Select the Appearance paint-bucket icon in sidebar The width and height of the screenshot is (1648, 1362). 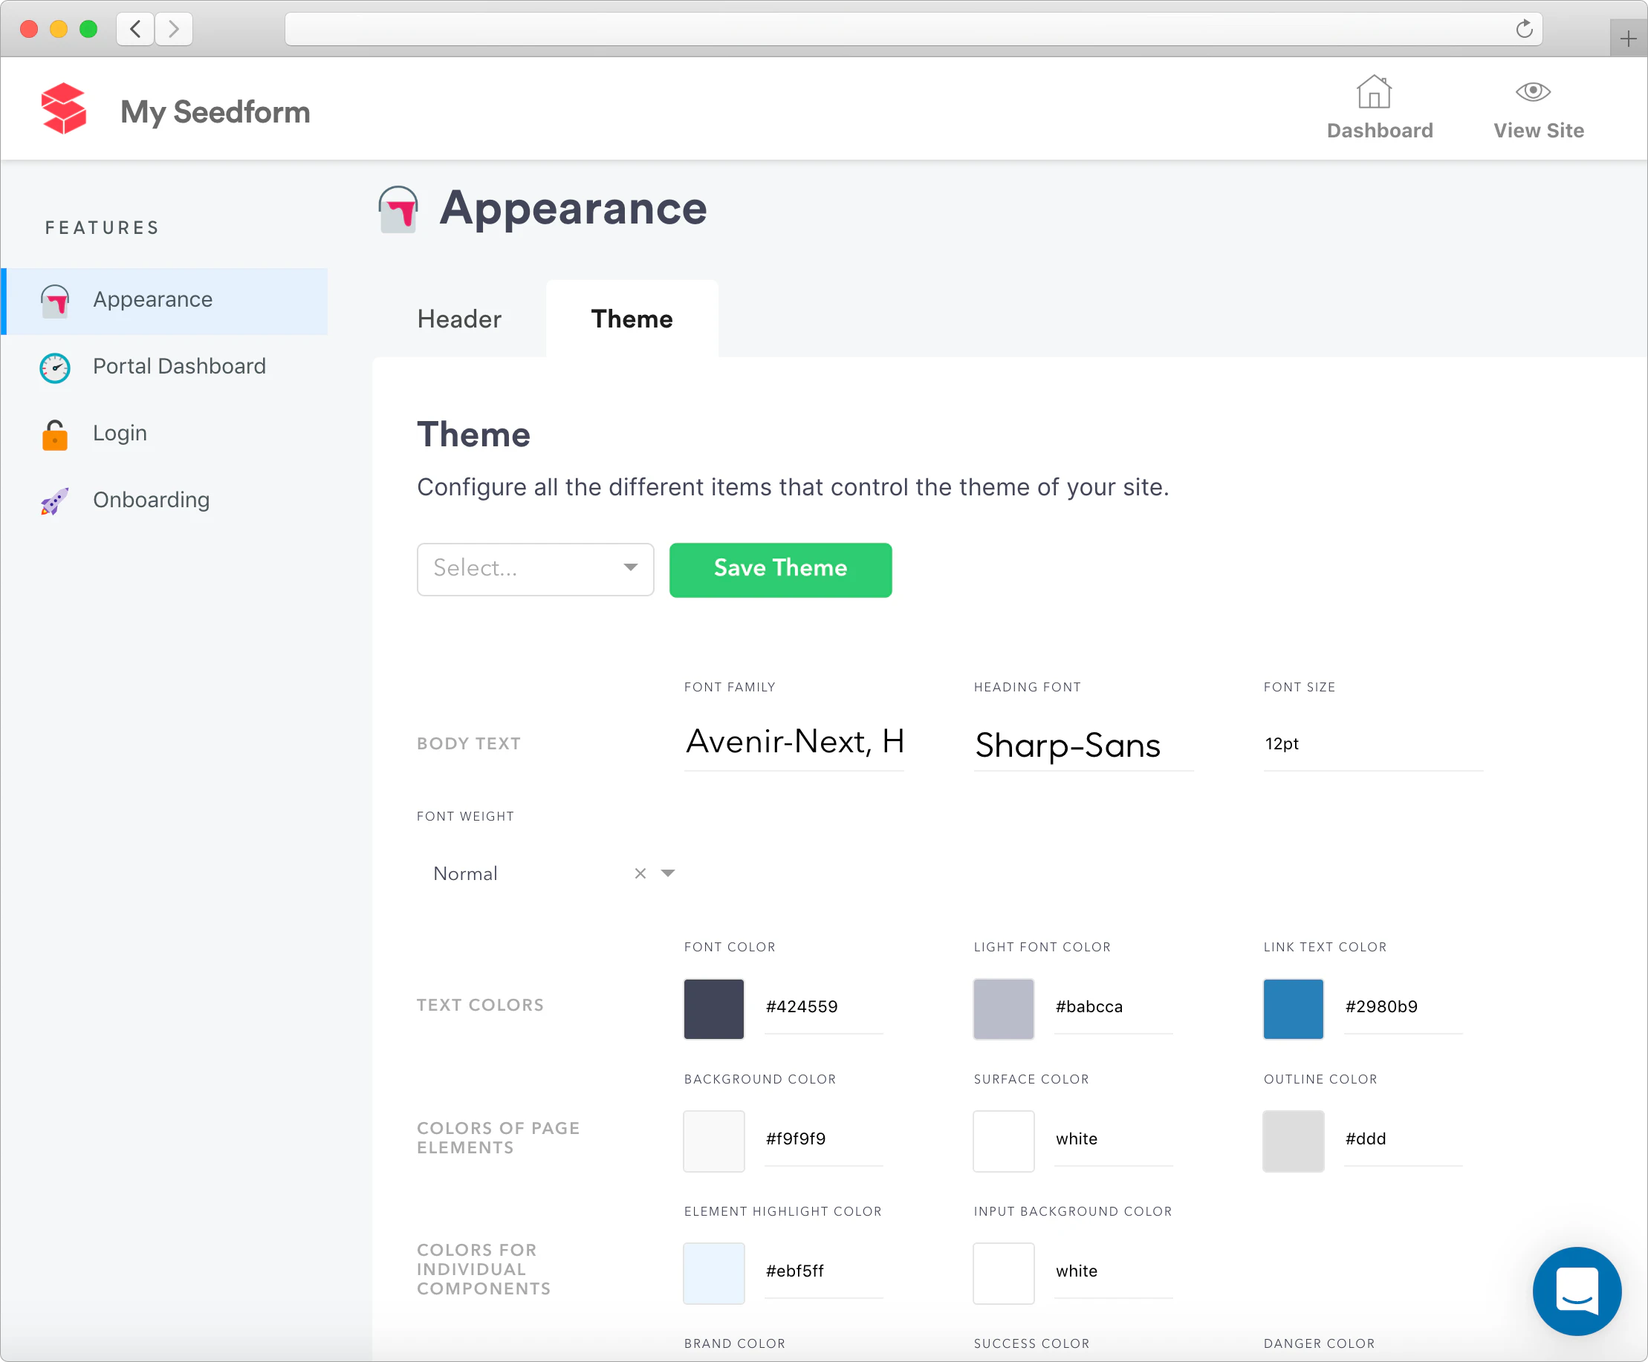(54, 301)
